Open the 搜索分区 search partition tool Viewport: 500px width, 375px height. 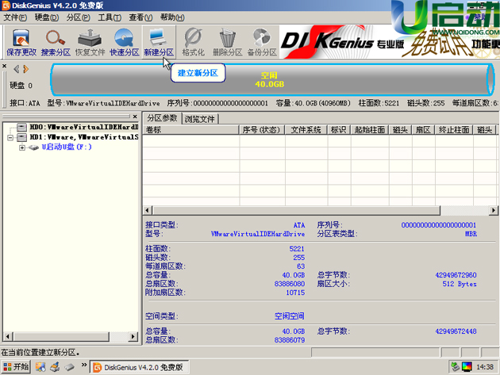point(56,42)
